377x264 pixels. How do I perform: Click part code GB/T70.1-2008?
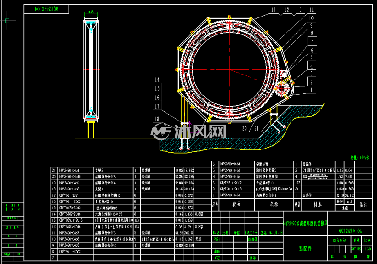[x=231, y=189]
